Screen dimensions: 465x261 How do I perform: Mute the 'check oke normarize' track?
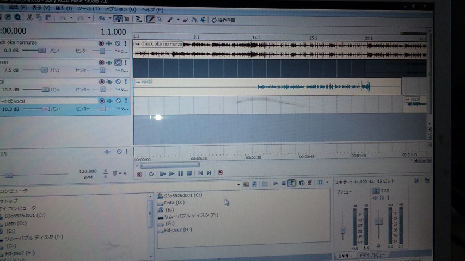(118, 43)
